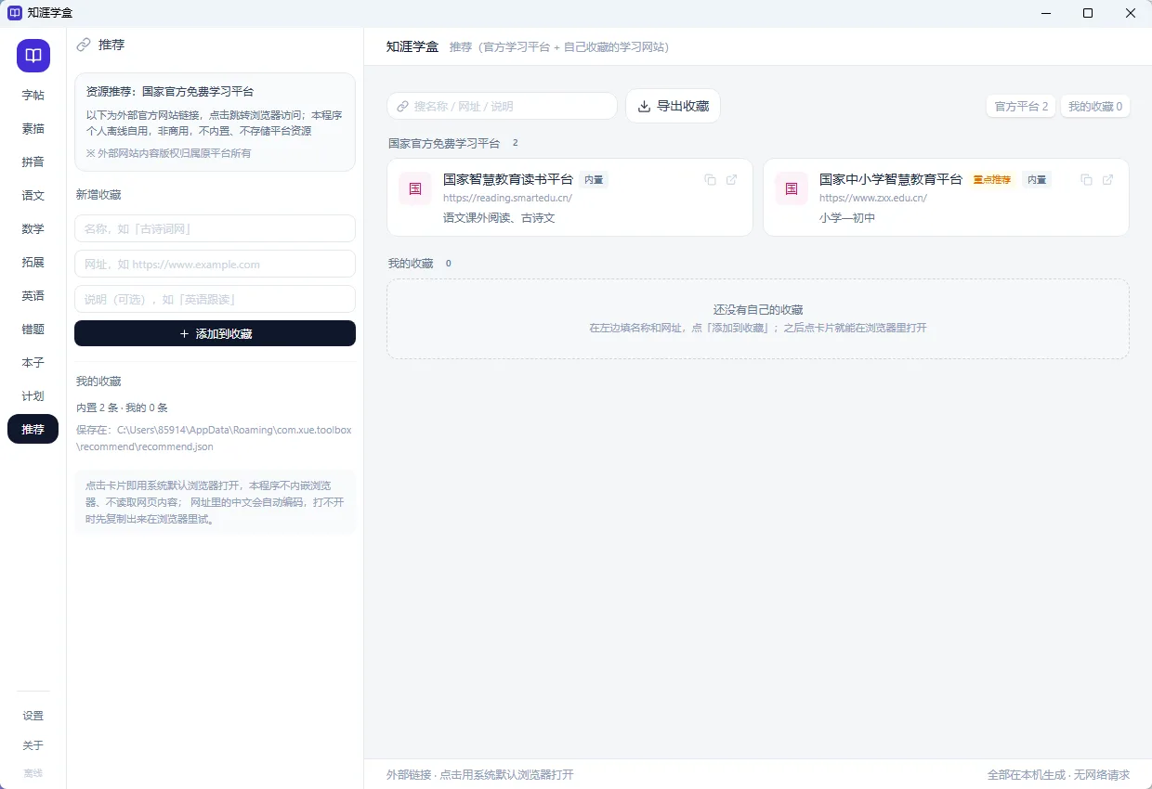This screenshot has height=789, width=1152.
Task: Click the https://www.zxx.edu.cn/ URL text
Action: click(873, 198)
